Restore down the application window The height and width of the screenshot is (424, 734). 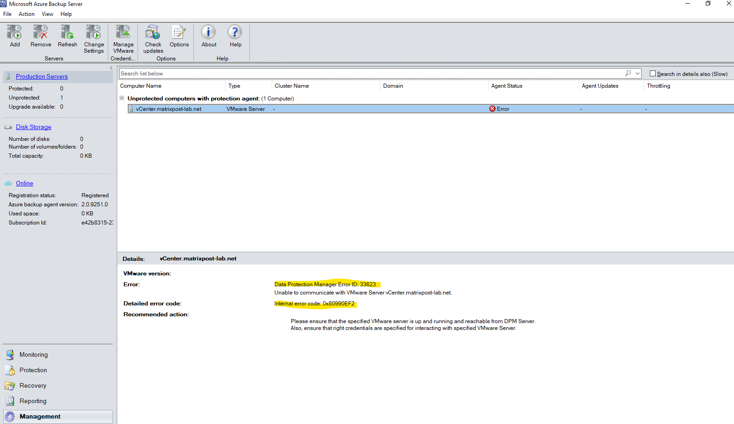708,4
